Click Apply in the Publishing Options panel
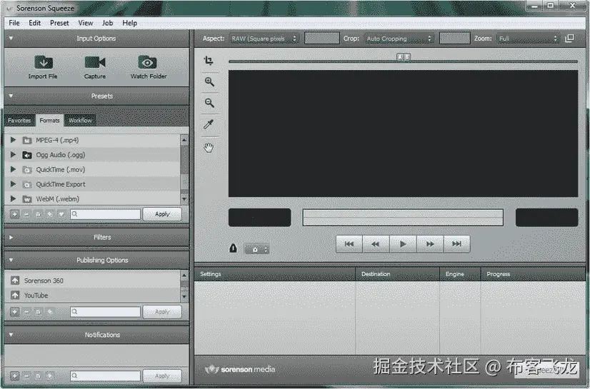Image resolution: width=590 pixels, height=389 pixels. [x=162, y=312]
